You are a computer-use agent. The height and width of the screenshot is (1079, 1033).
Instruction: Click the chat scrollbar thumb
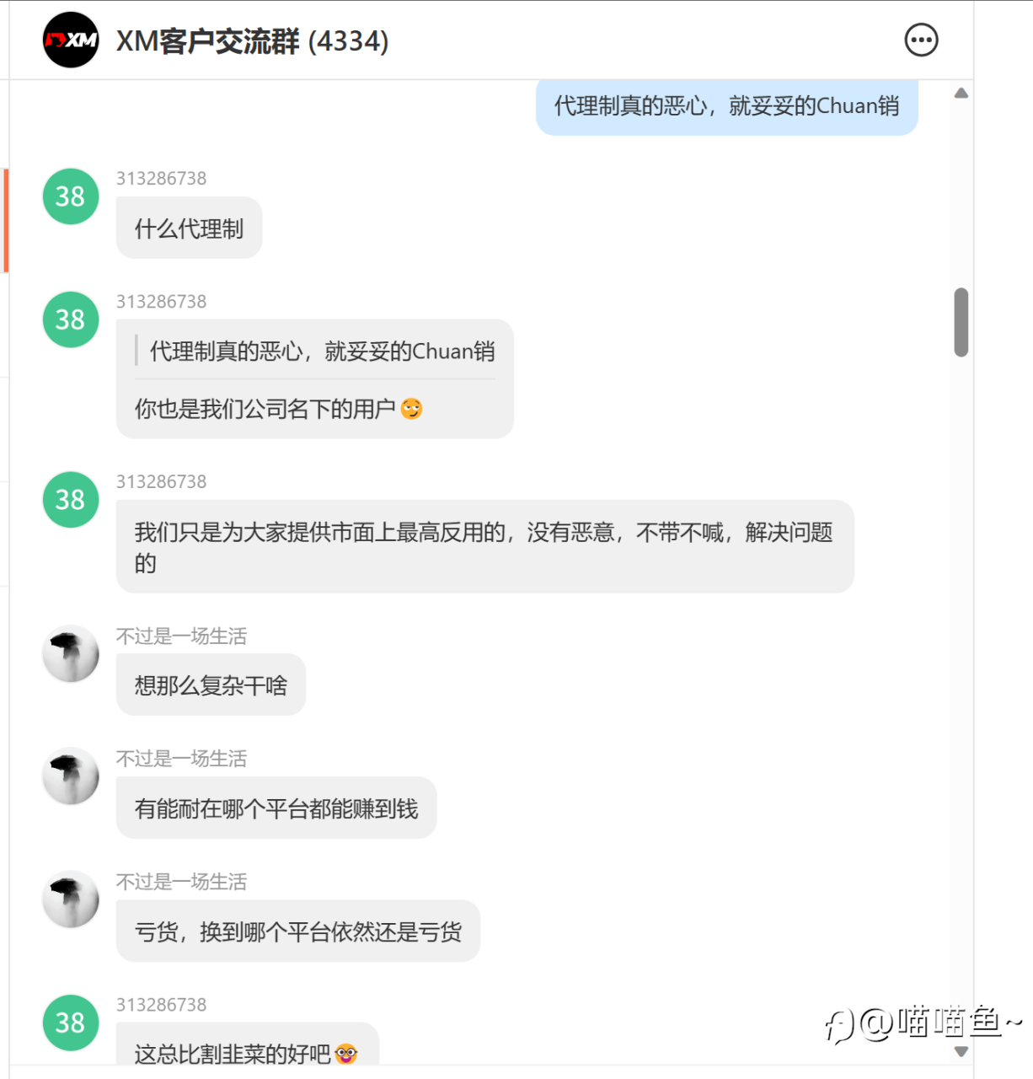click(961, 322)
